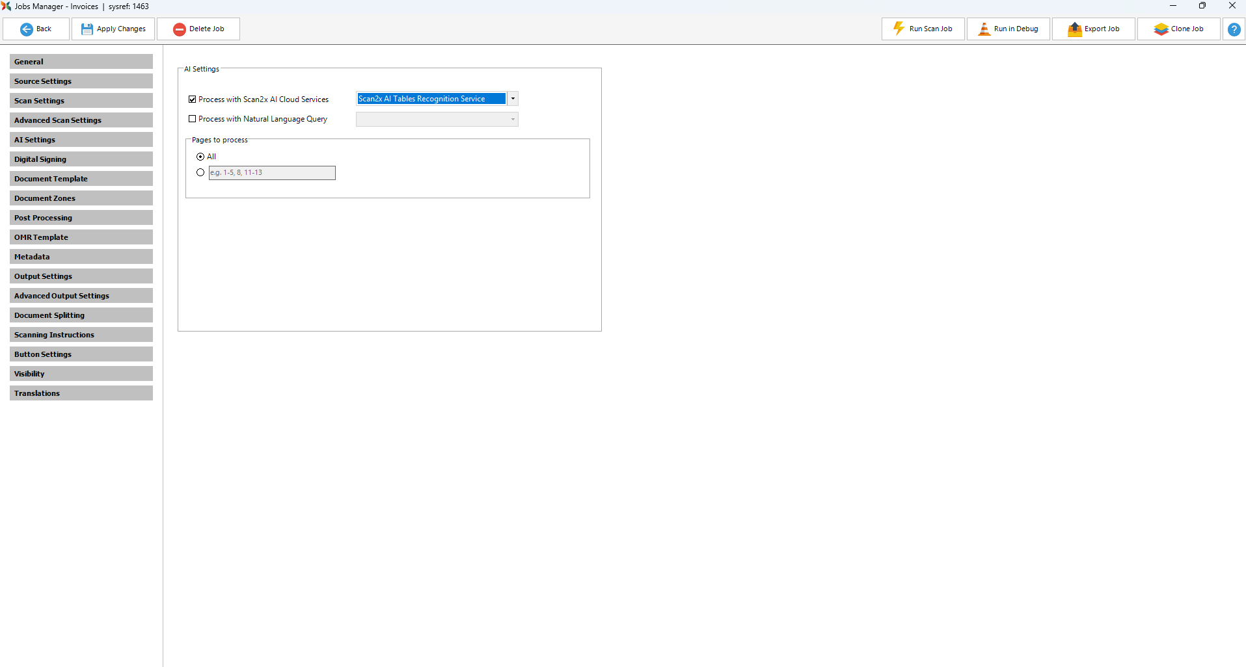Open the AI Cloud Services dropdown arrow
Viewport: 1246px width, 667px height.
[513, 99]
